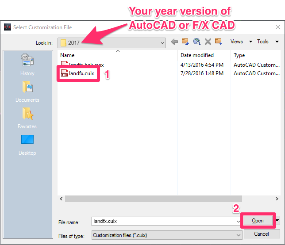Click the Cancel button
The width and height of the screenshot is (285, 245).
pos(262,234)
